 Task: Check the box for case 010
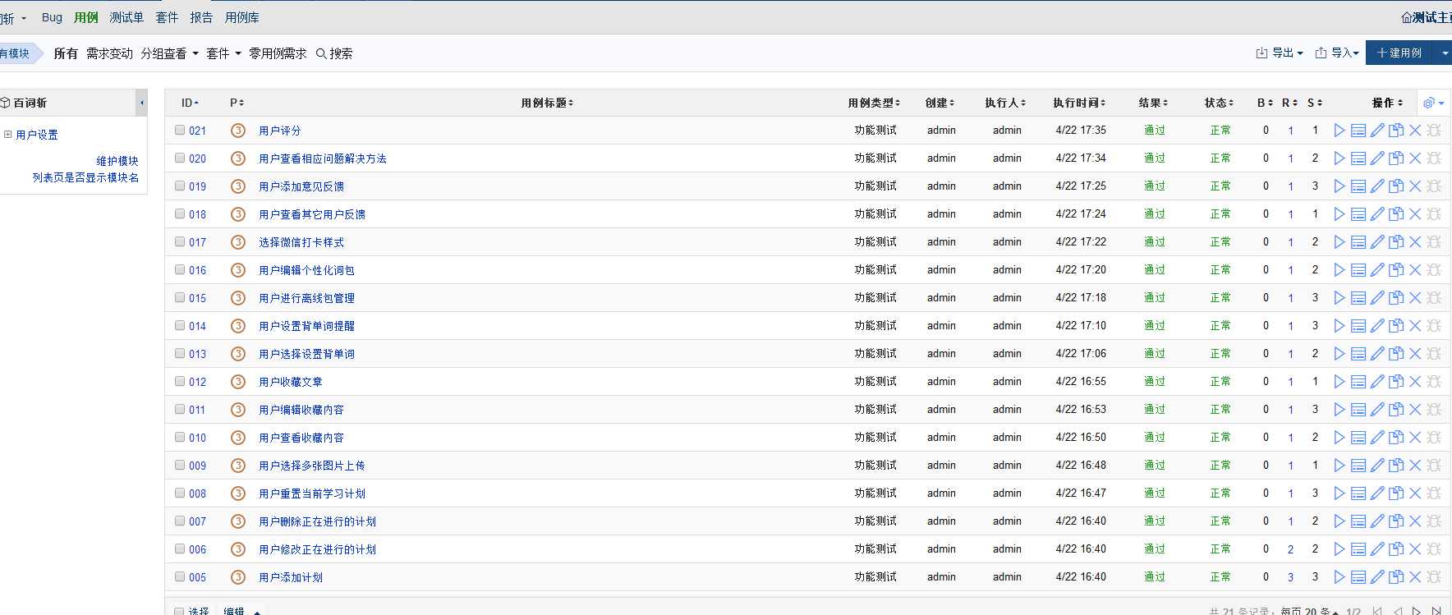point(180,437)
